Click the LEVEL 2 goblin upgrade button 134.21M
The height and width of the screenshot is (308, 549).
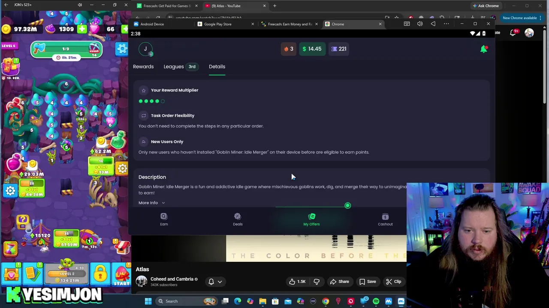pos(67,274)
